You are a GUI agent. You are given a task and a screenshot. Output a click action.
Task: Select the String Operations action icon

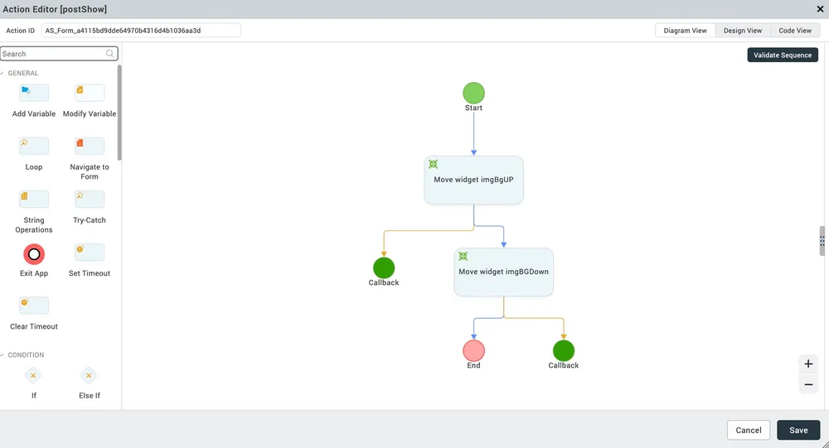tap(34, 200)
